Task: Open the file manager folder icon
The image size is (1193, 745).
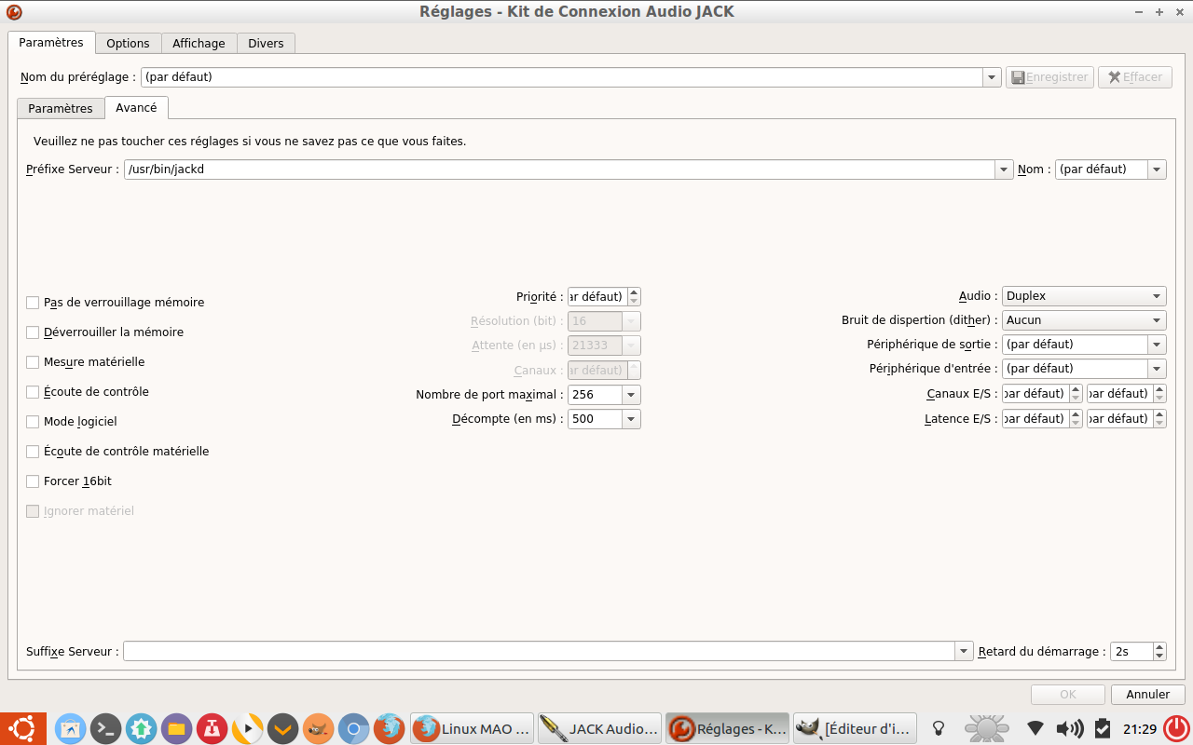Action: (176, 728)
